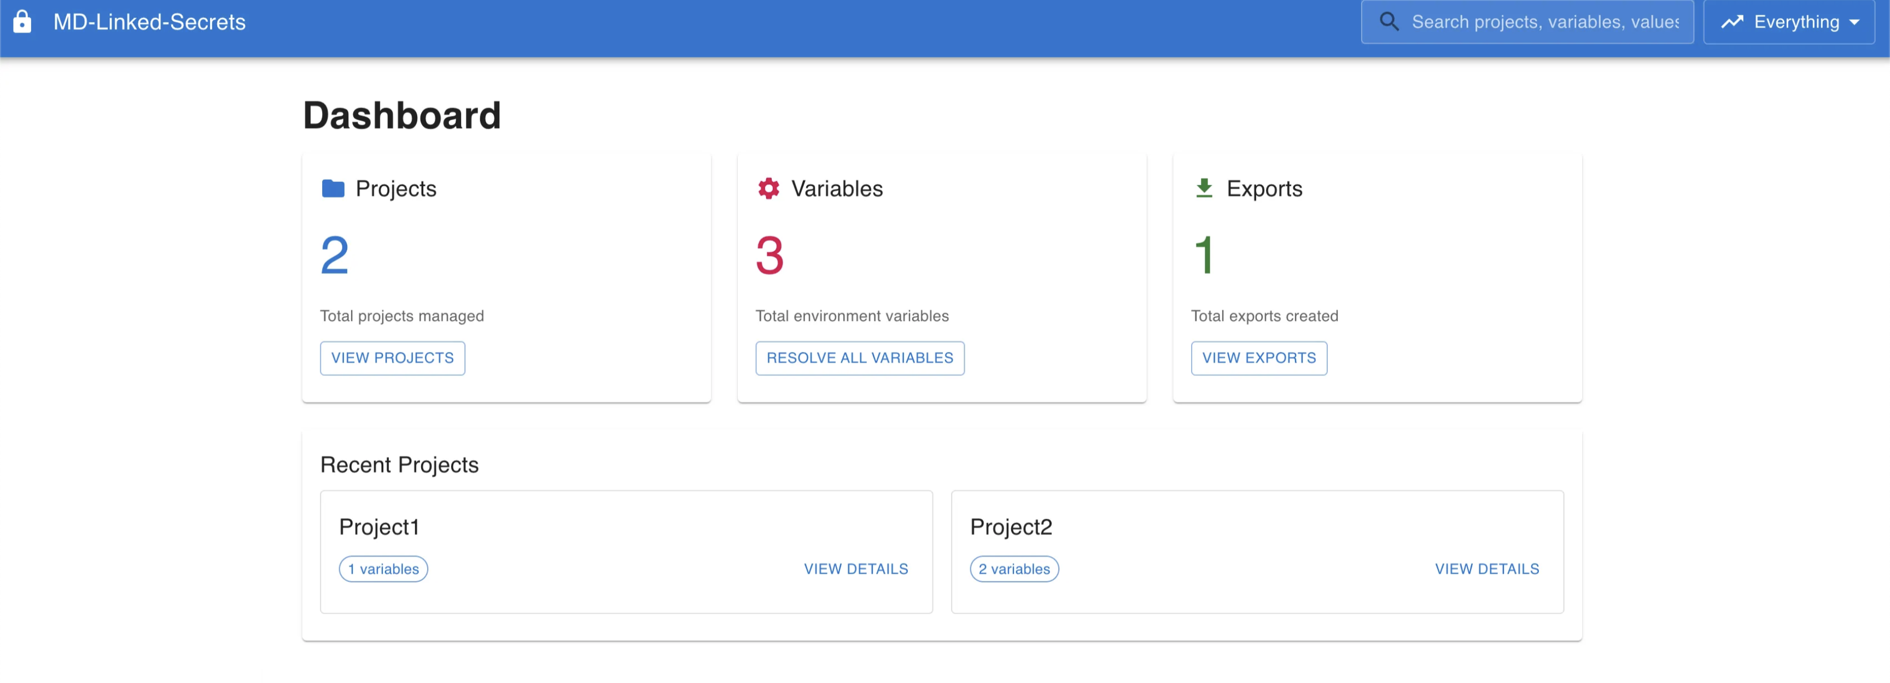Focus the search projects input field

(1544, 22)
